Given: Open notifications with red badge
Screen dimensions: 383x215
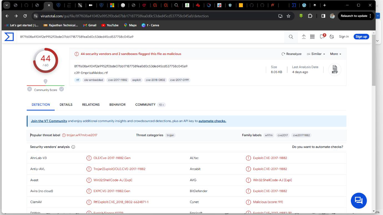Looking at the screenshot, I should (322, 37).
